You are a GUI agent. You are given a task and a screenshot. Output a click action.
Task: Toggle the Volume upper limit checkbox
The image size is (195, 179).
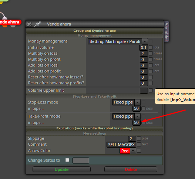click(x=151, y=90)
